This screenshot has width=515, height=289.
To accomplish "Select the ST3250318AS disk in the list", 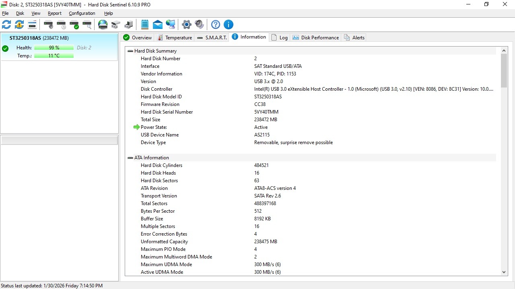I will click(x=39, y=38).
